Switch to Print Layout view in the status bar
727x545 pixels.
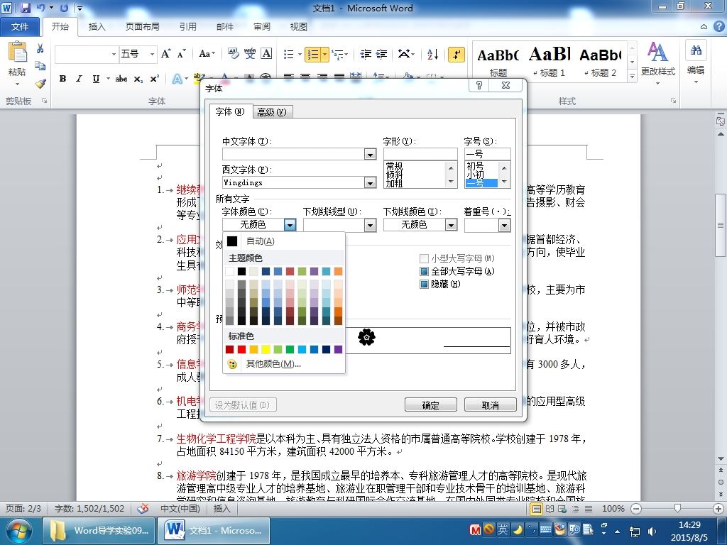[x=537, y=509]
